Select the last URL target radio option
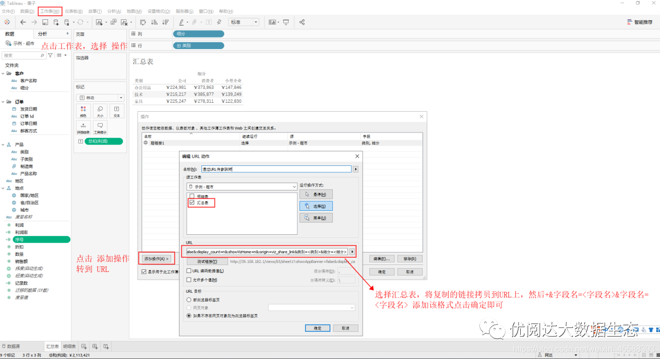The image size is (660, 359). tap(189, 316)
